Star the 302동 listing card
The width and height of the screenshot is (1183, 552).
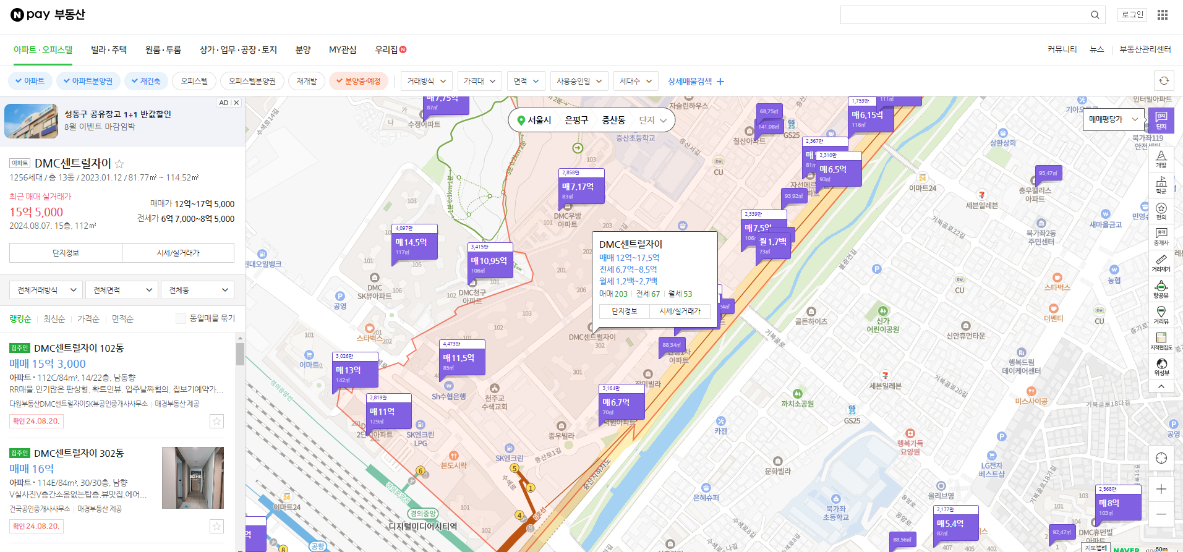[x=216, y=526]
